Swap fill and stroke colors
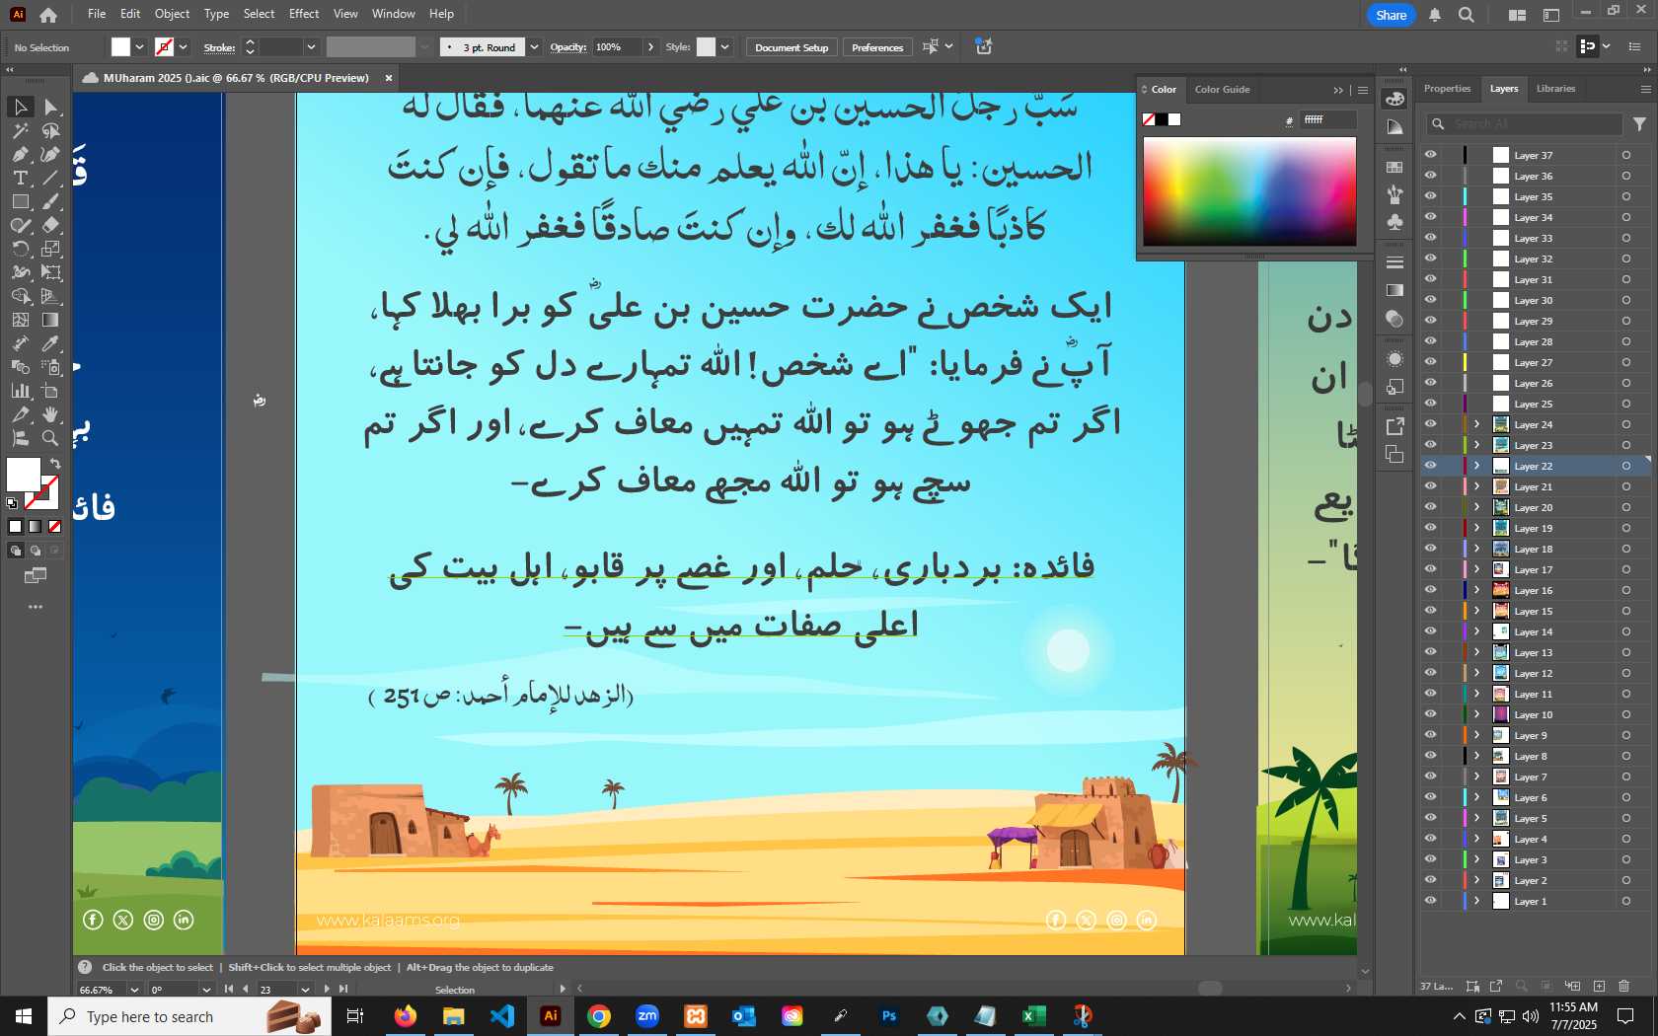 click(55, 464)
